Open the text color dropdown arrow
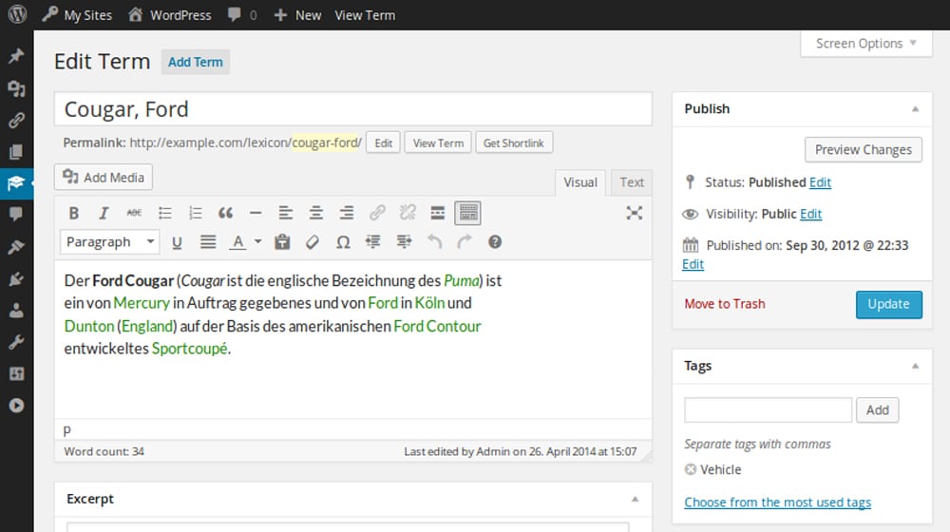Screen dimensions: 950x532 (x=257, y=241)
